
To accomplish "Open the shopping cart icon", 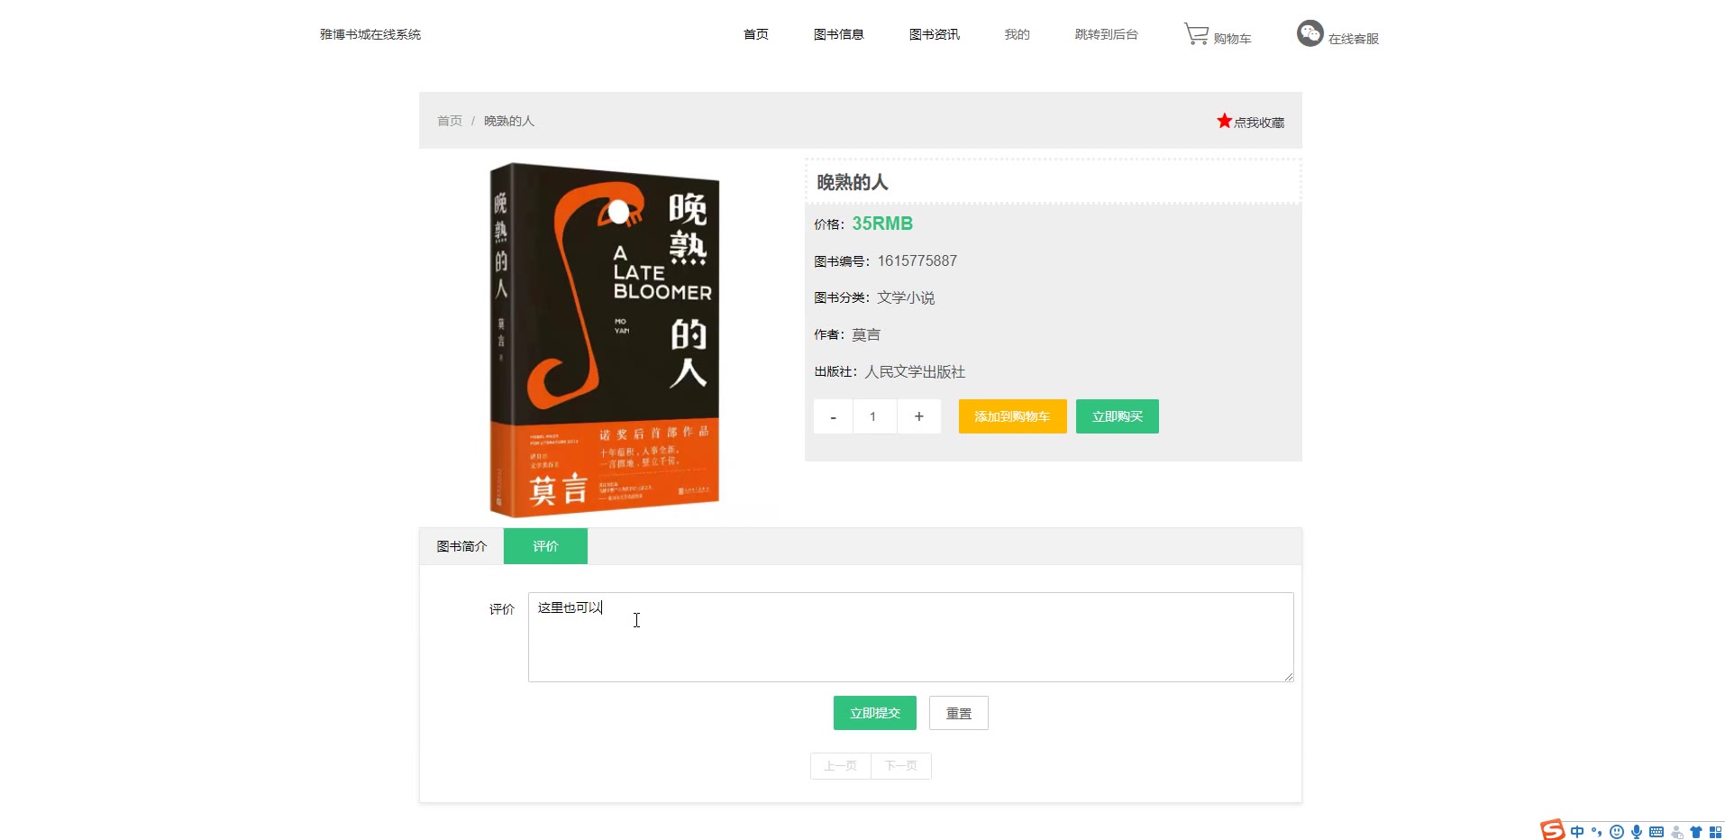I will click(x=1196, y=34).
